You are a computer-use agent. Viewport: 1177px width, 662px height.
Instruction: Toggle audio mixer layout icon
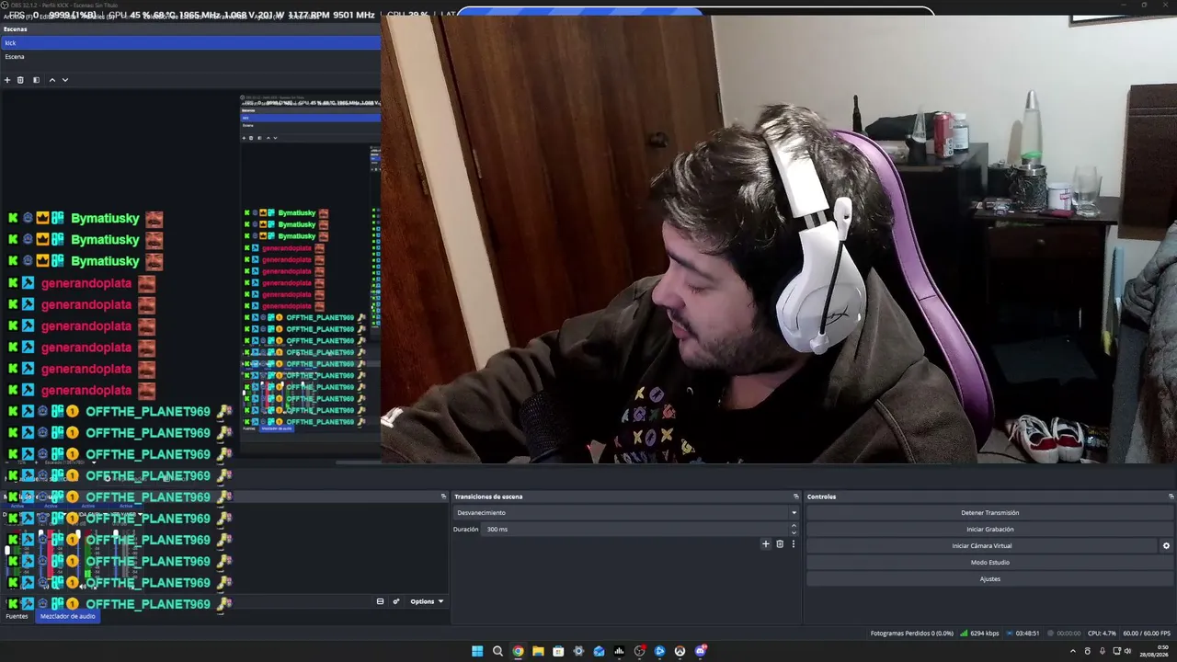tap(380, 601)
